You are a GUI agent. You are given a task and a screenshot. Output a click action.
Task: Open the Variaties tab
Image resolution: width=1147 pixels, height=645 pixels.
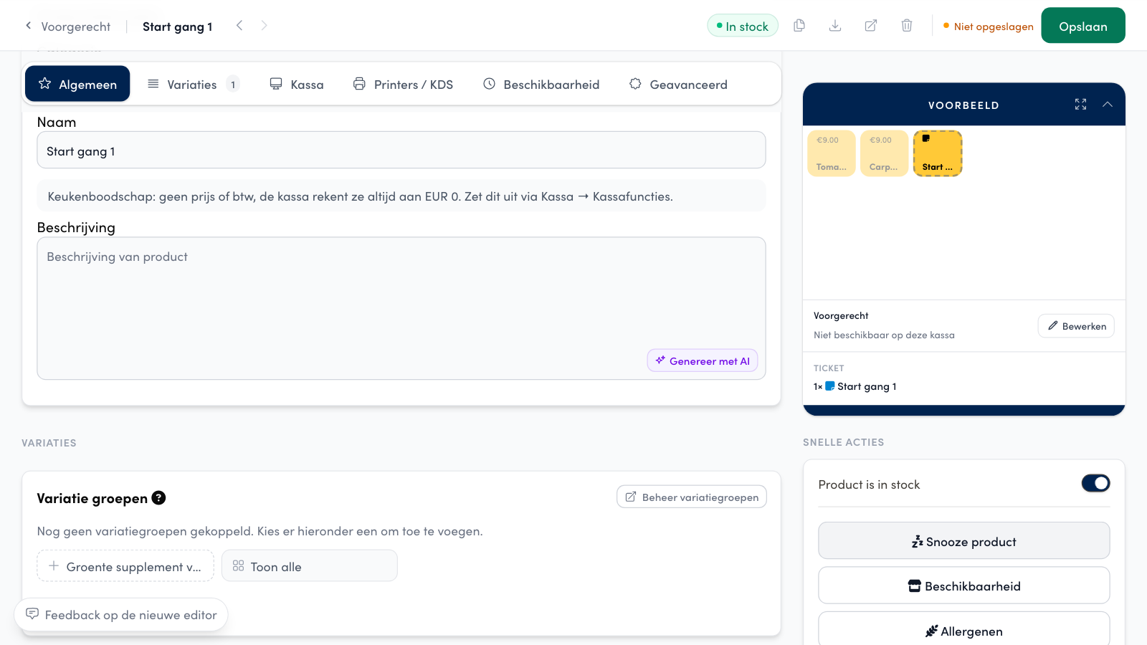192,85
